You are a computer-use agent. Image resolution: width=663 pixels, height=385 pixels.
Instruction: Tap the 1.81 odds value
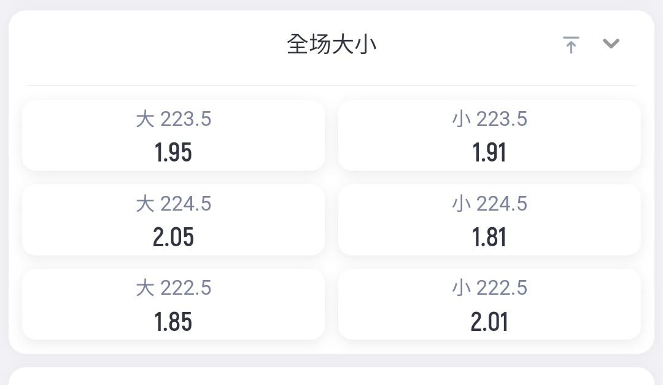489,237
